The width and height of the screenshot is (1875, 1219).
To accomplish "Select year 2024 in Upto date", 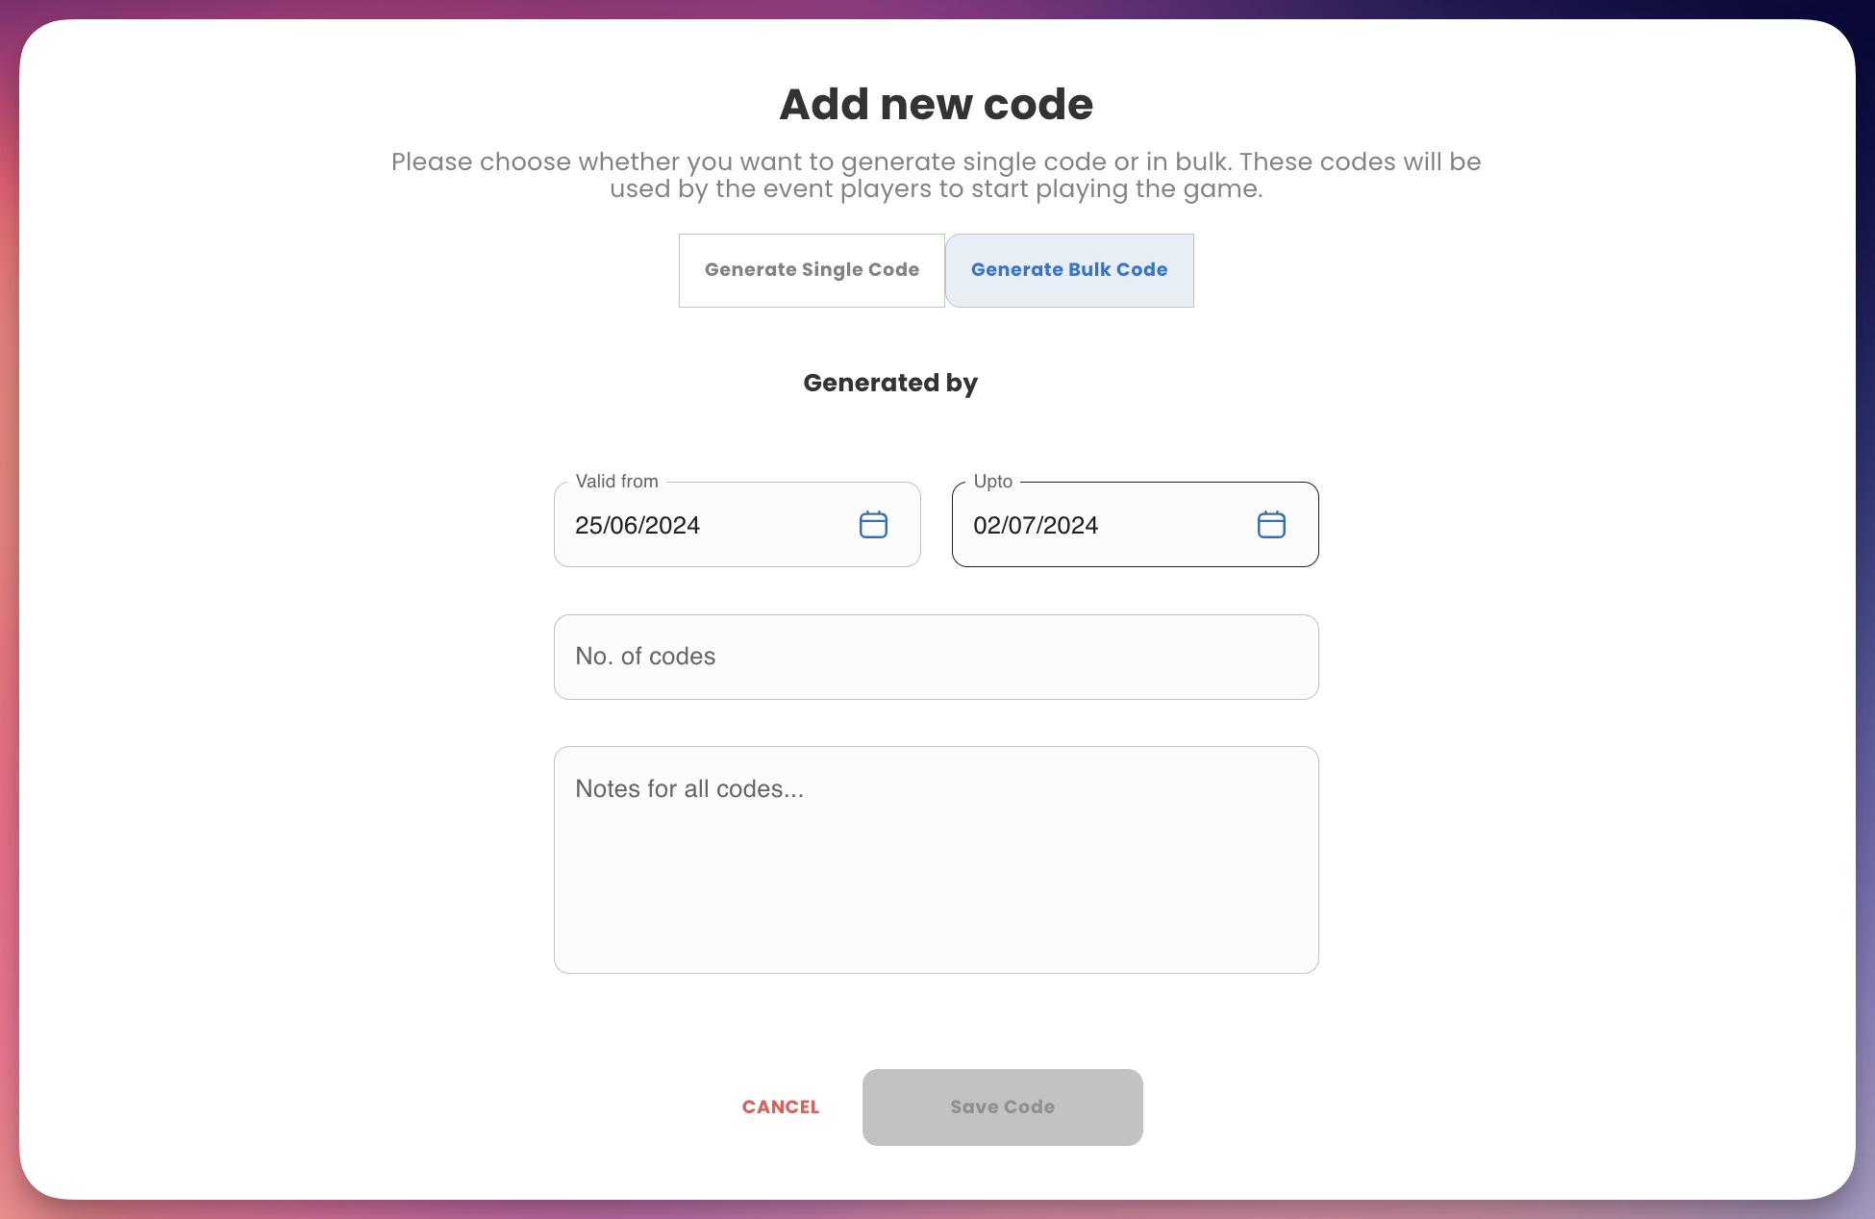I will pos(1070,526).
